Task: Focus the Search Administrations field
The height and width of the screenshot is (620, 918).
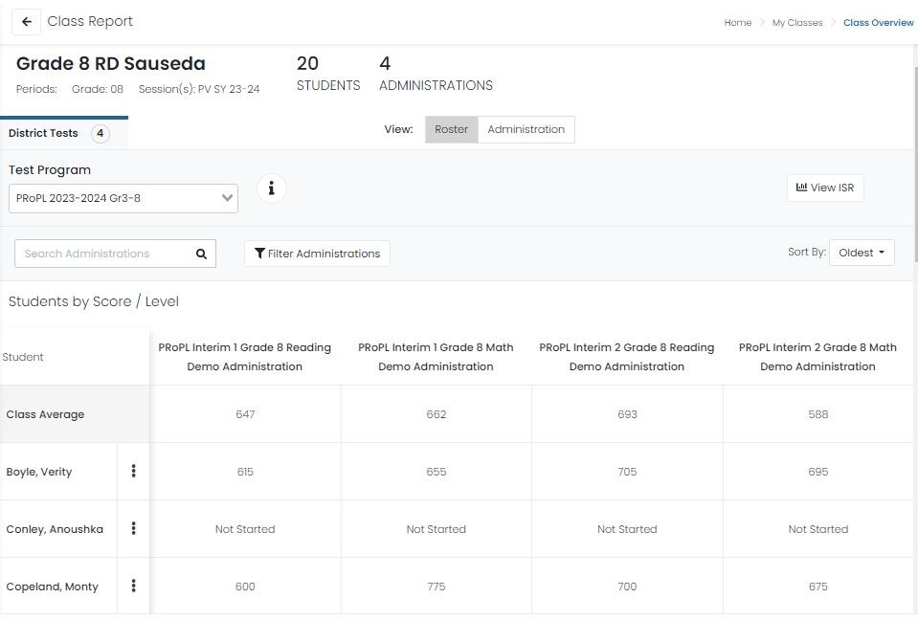Action: [x=101, y=254]
